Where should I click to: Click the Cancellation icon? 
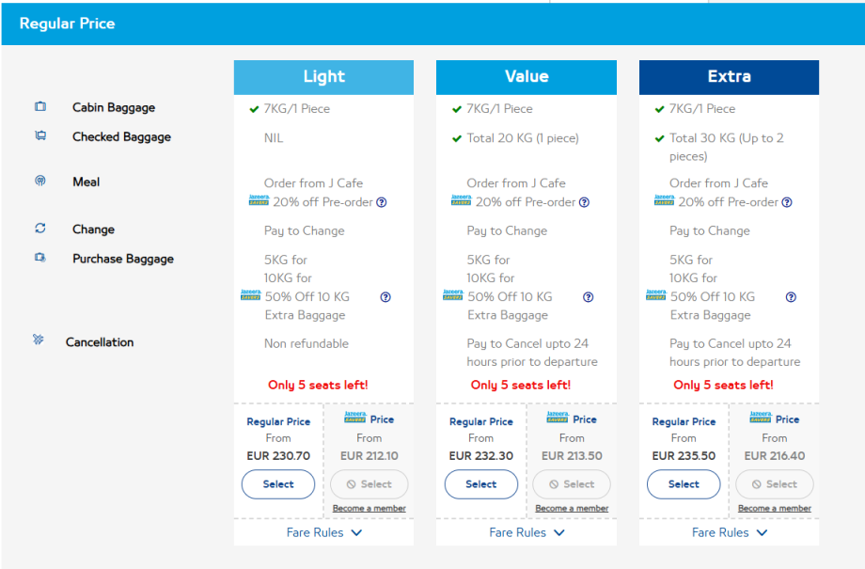pyautogui.click(x=38, y=340)
